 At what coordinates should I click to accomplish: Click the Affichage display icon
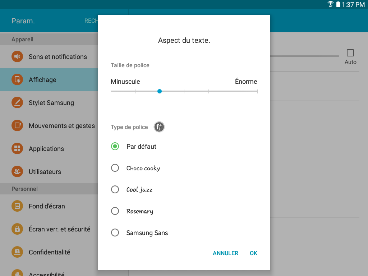click(x=17, y=79)
